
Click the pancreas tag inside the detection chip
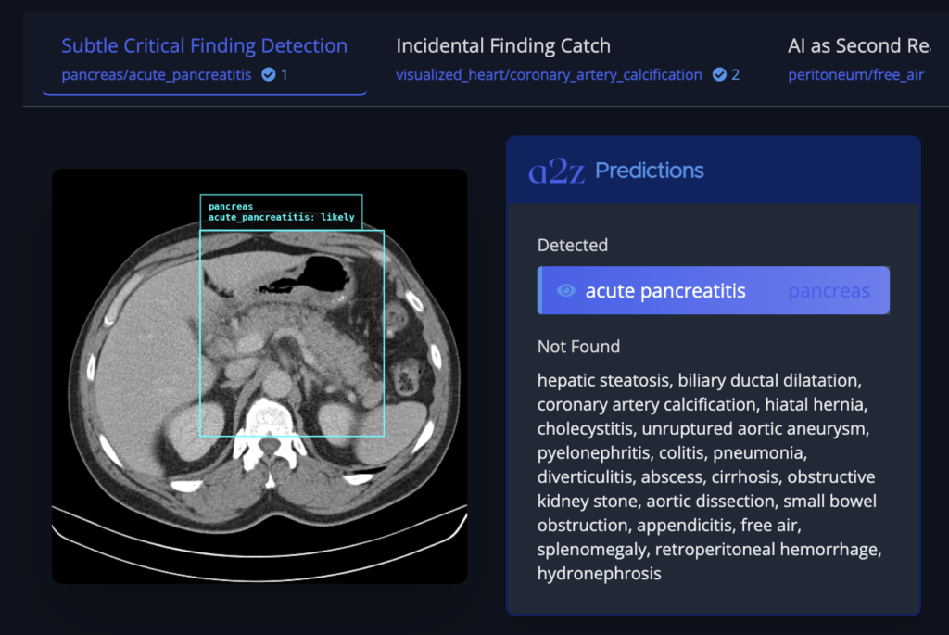(x=829, y=290)
